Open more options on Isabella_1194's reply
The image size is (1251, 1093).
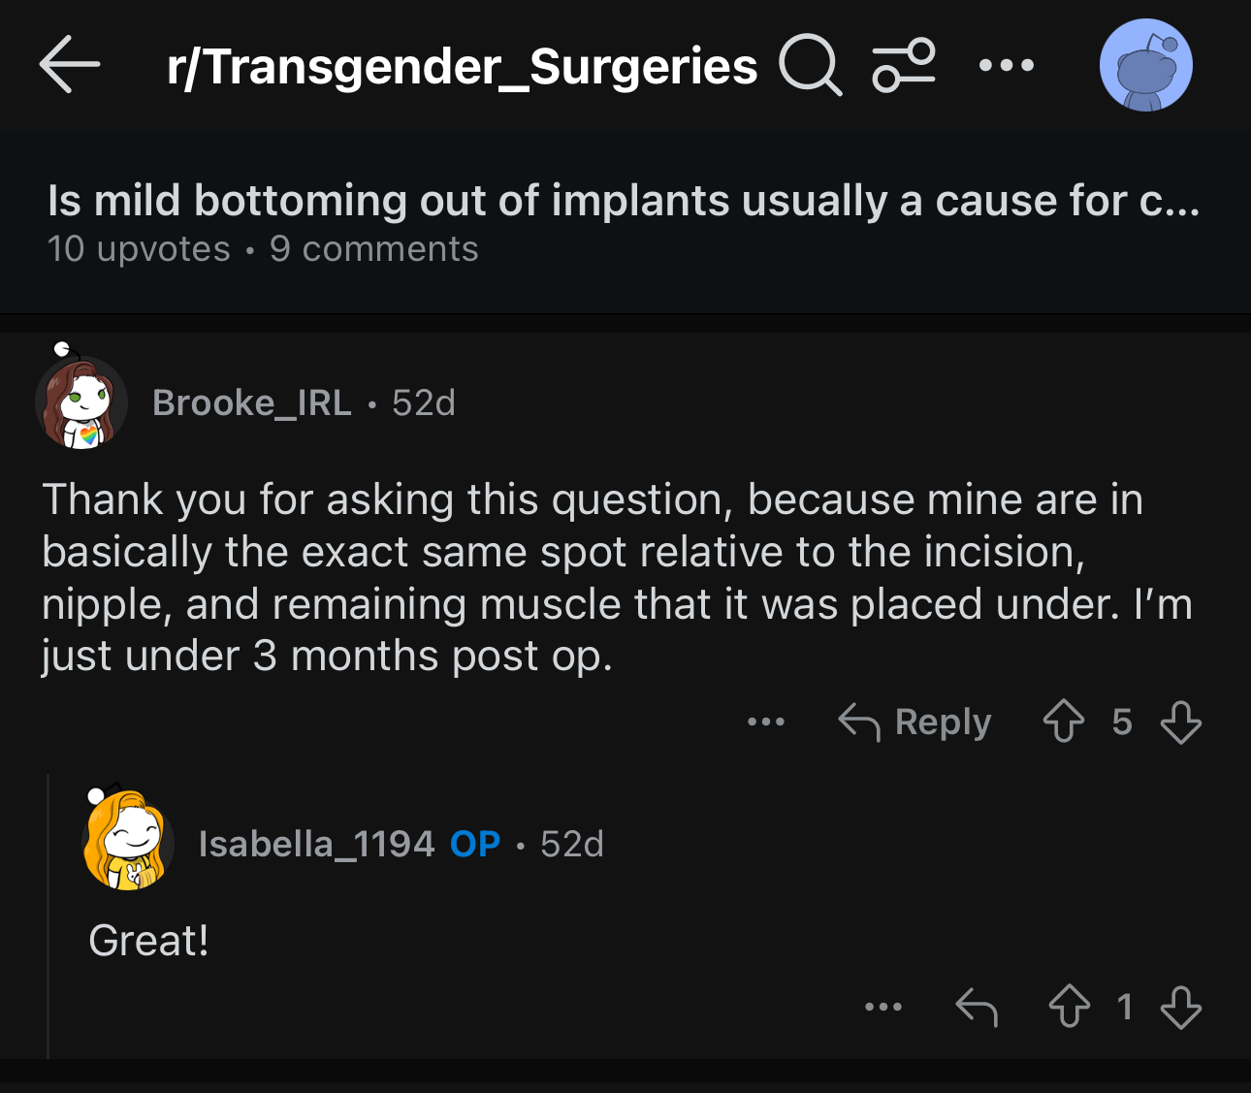click(x=883, y=1007)
